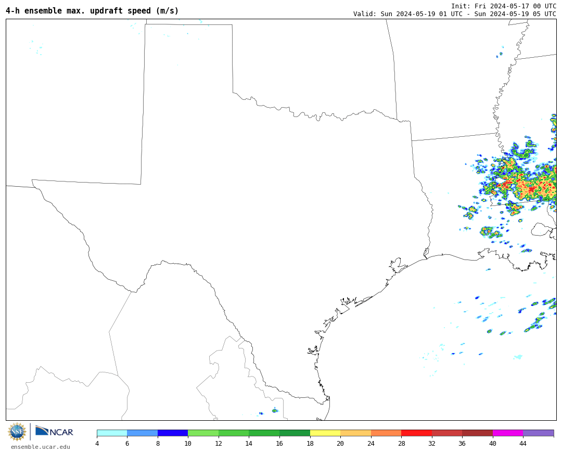Click the NSF logo icon

[x=17, y=432]
